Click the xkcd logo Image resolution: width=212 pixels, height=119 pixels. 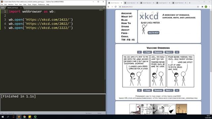149,16
